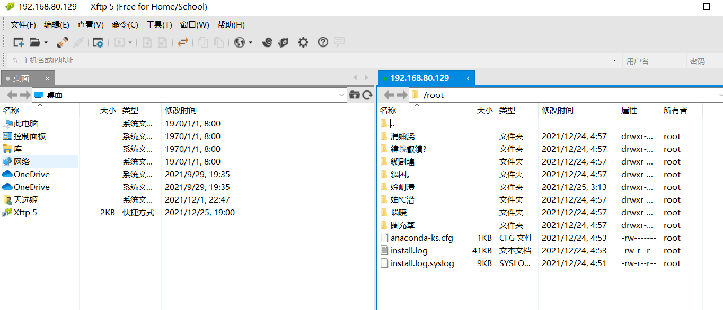
Task: Select Xftp 5 shortcut in local list
Action: [x=25, y=212]
